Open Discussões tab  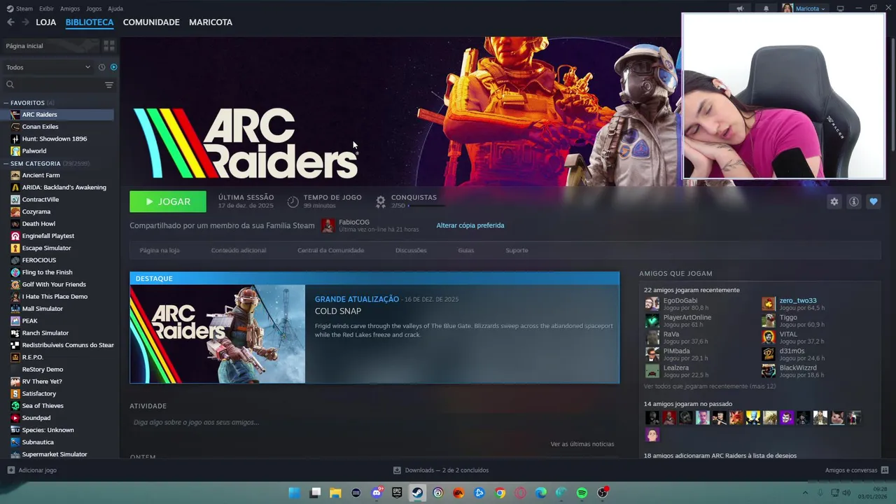pyautogui.click(x=411, y=251)
